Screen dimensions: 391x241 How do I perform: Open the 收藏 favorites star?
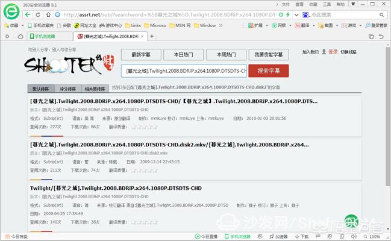(11, 25)
